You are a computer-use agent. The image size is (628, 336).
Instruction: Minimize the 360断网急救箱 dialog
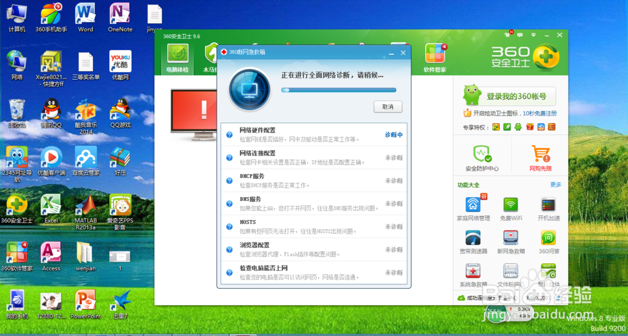tap(391, 53)
